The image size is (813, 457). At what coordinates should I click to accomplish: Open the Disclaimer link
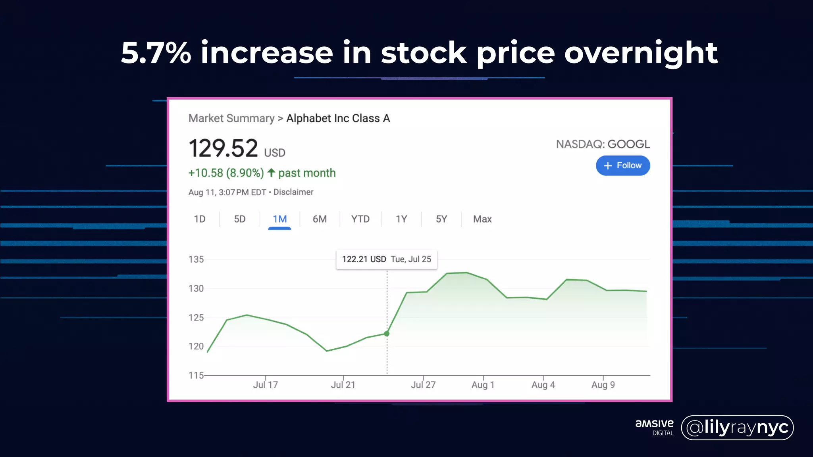pyautogui.click(x=293, y=192)
